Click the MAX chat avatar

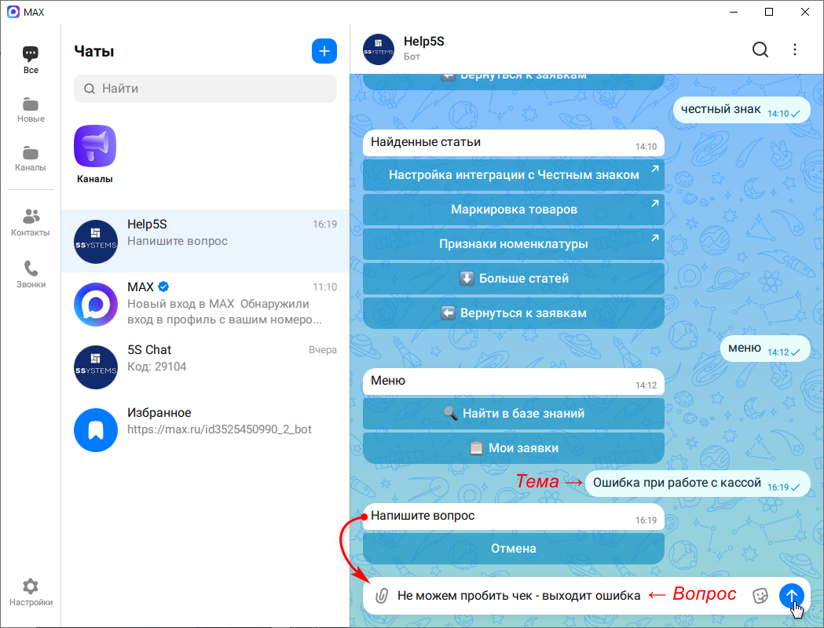pyautogui.click(x=96, y=305)
